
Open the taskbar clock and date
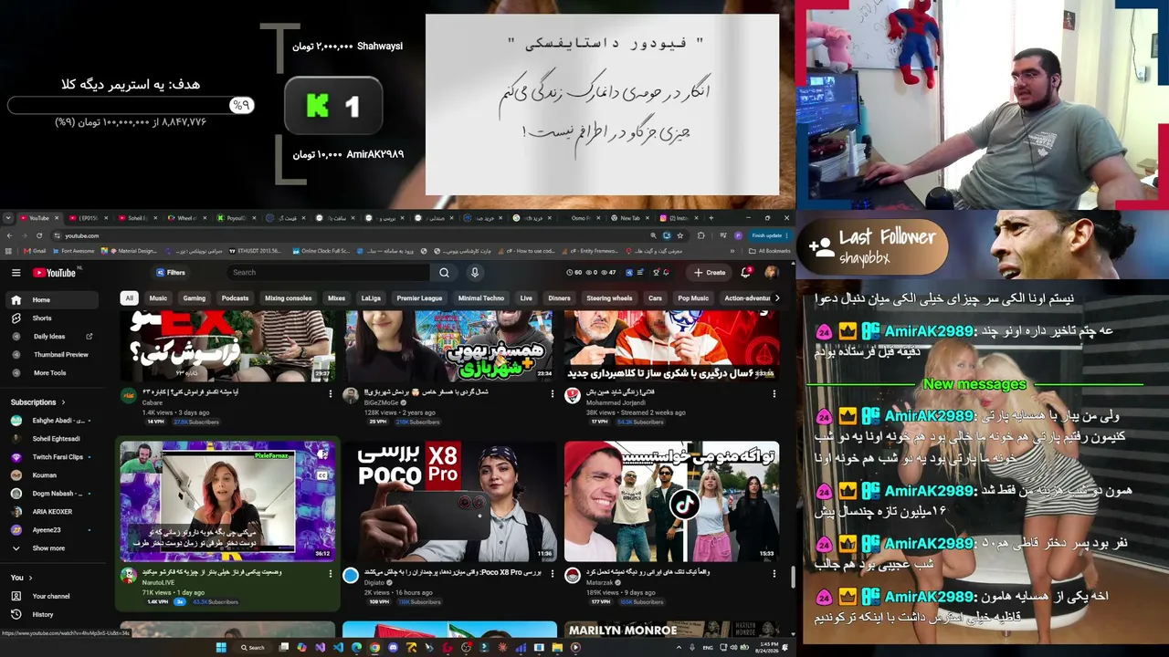pyautogui.click(x=768, y=648)
